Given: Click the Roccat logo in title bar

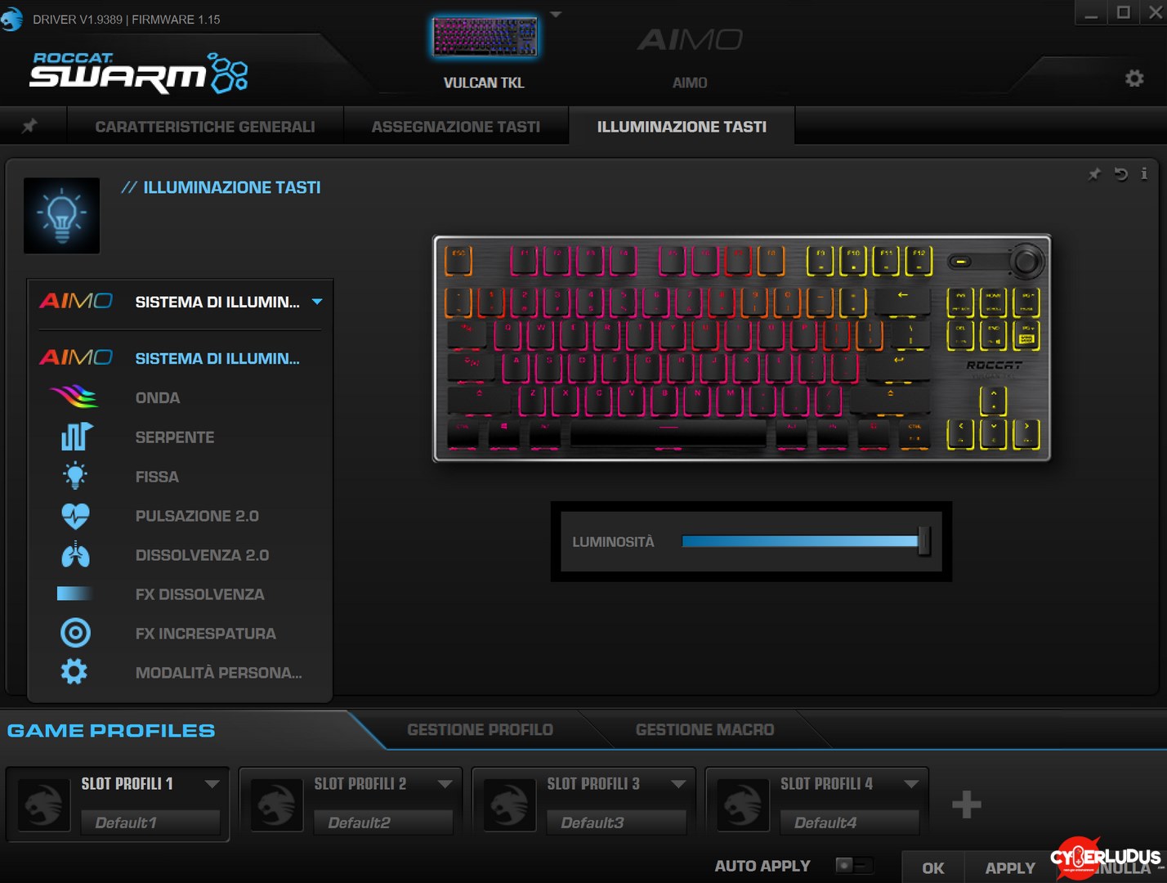Looking at the screenshot, I should coord(11,19).
